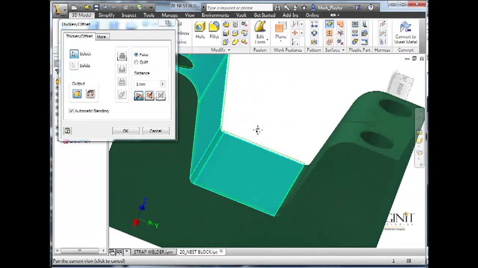The image size is (478, 268).
Task: Open the Tools ribbon tab
Action: [149, 15]
